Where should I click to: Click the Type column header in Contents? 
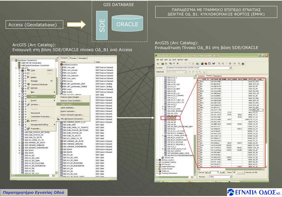coord(105,62)
